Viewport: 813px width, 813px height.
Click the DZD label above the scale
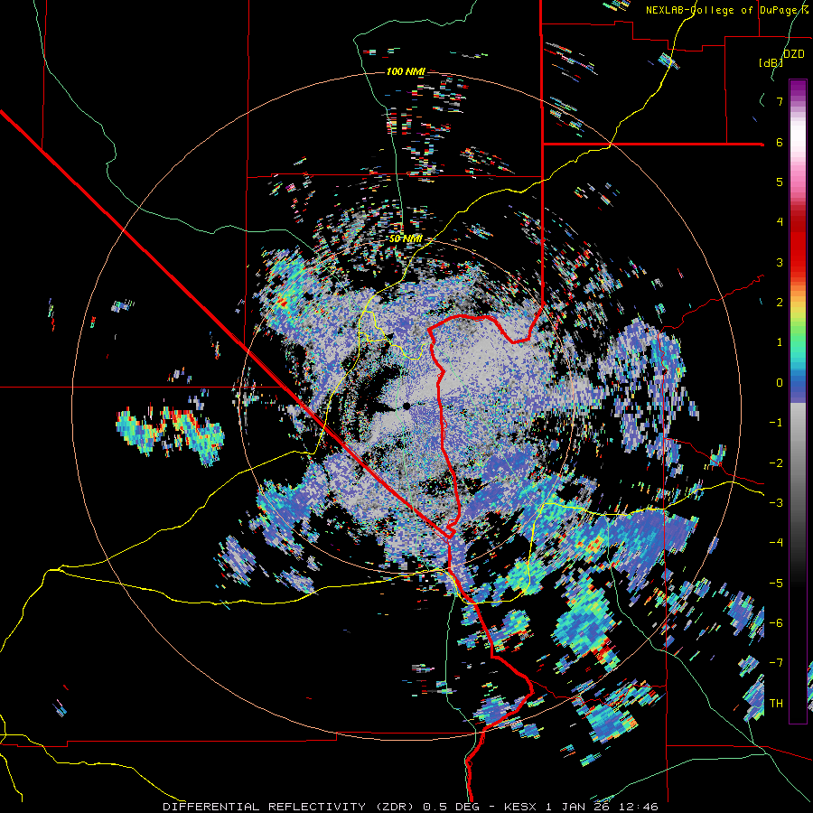(x=793, y=54)
